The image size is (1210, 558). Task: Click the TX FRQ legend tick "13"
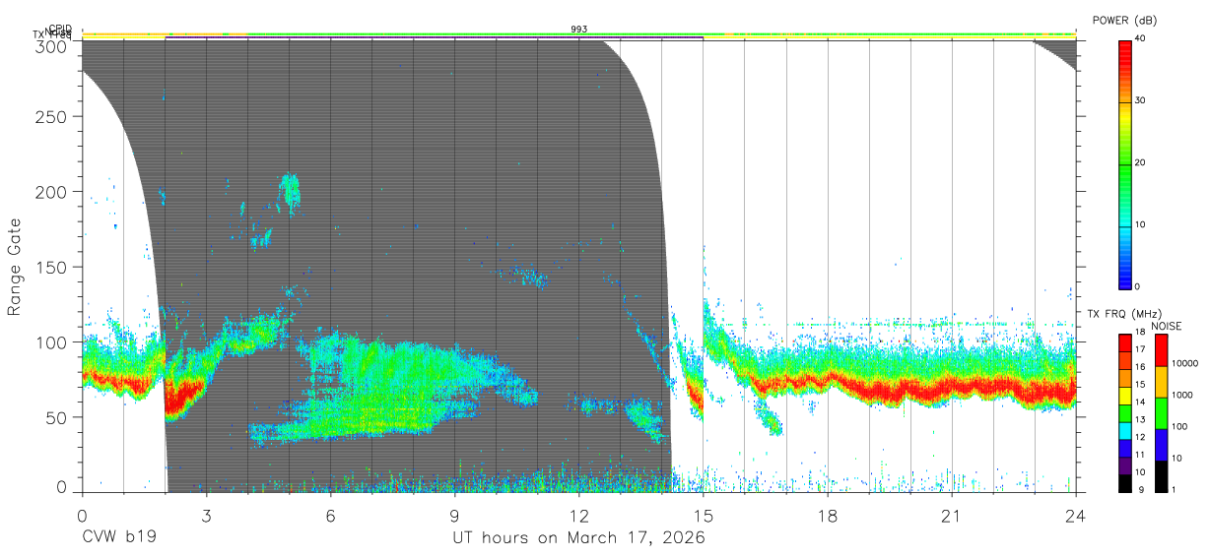click(x=1141, y=419)
